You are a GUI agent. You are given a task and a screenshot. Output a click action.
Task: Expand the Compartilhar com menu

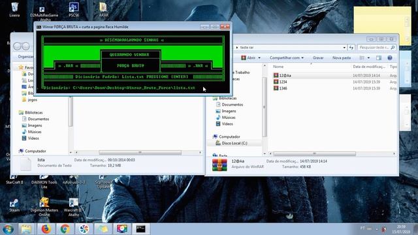(x=286, y=58)
